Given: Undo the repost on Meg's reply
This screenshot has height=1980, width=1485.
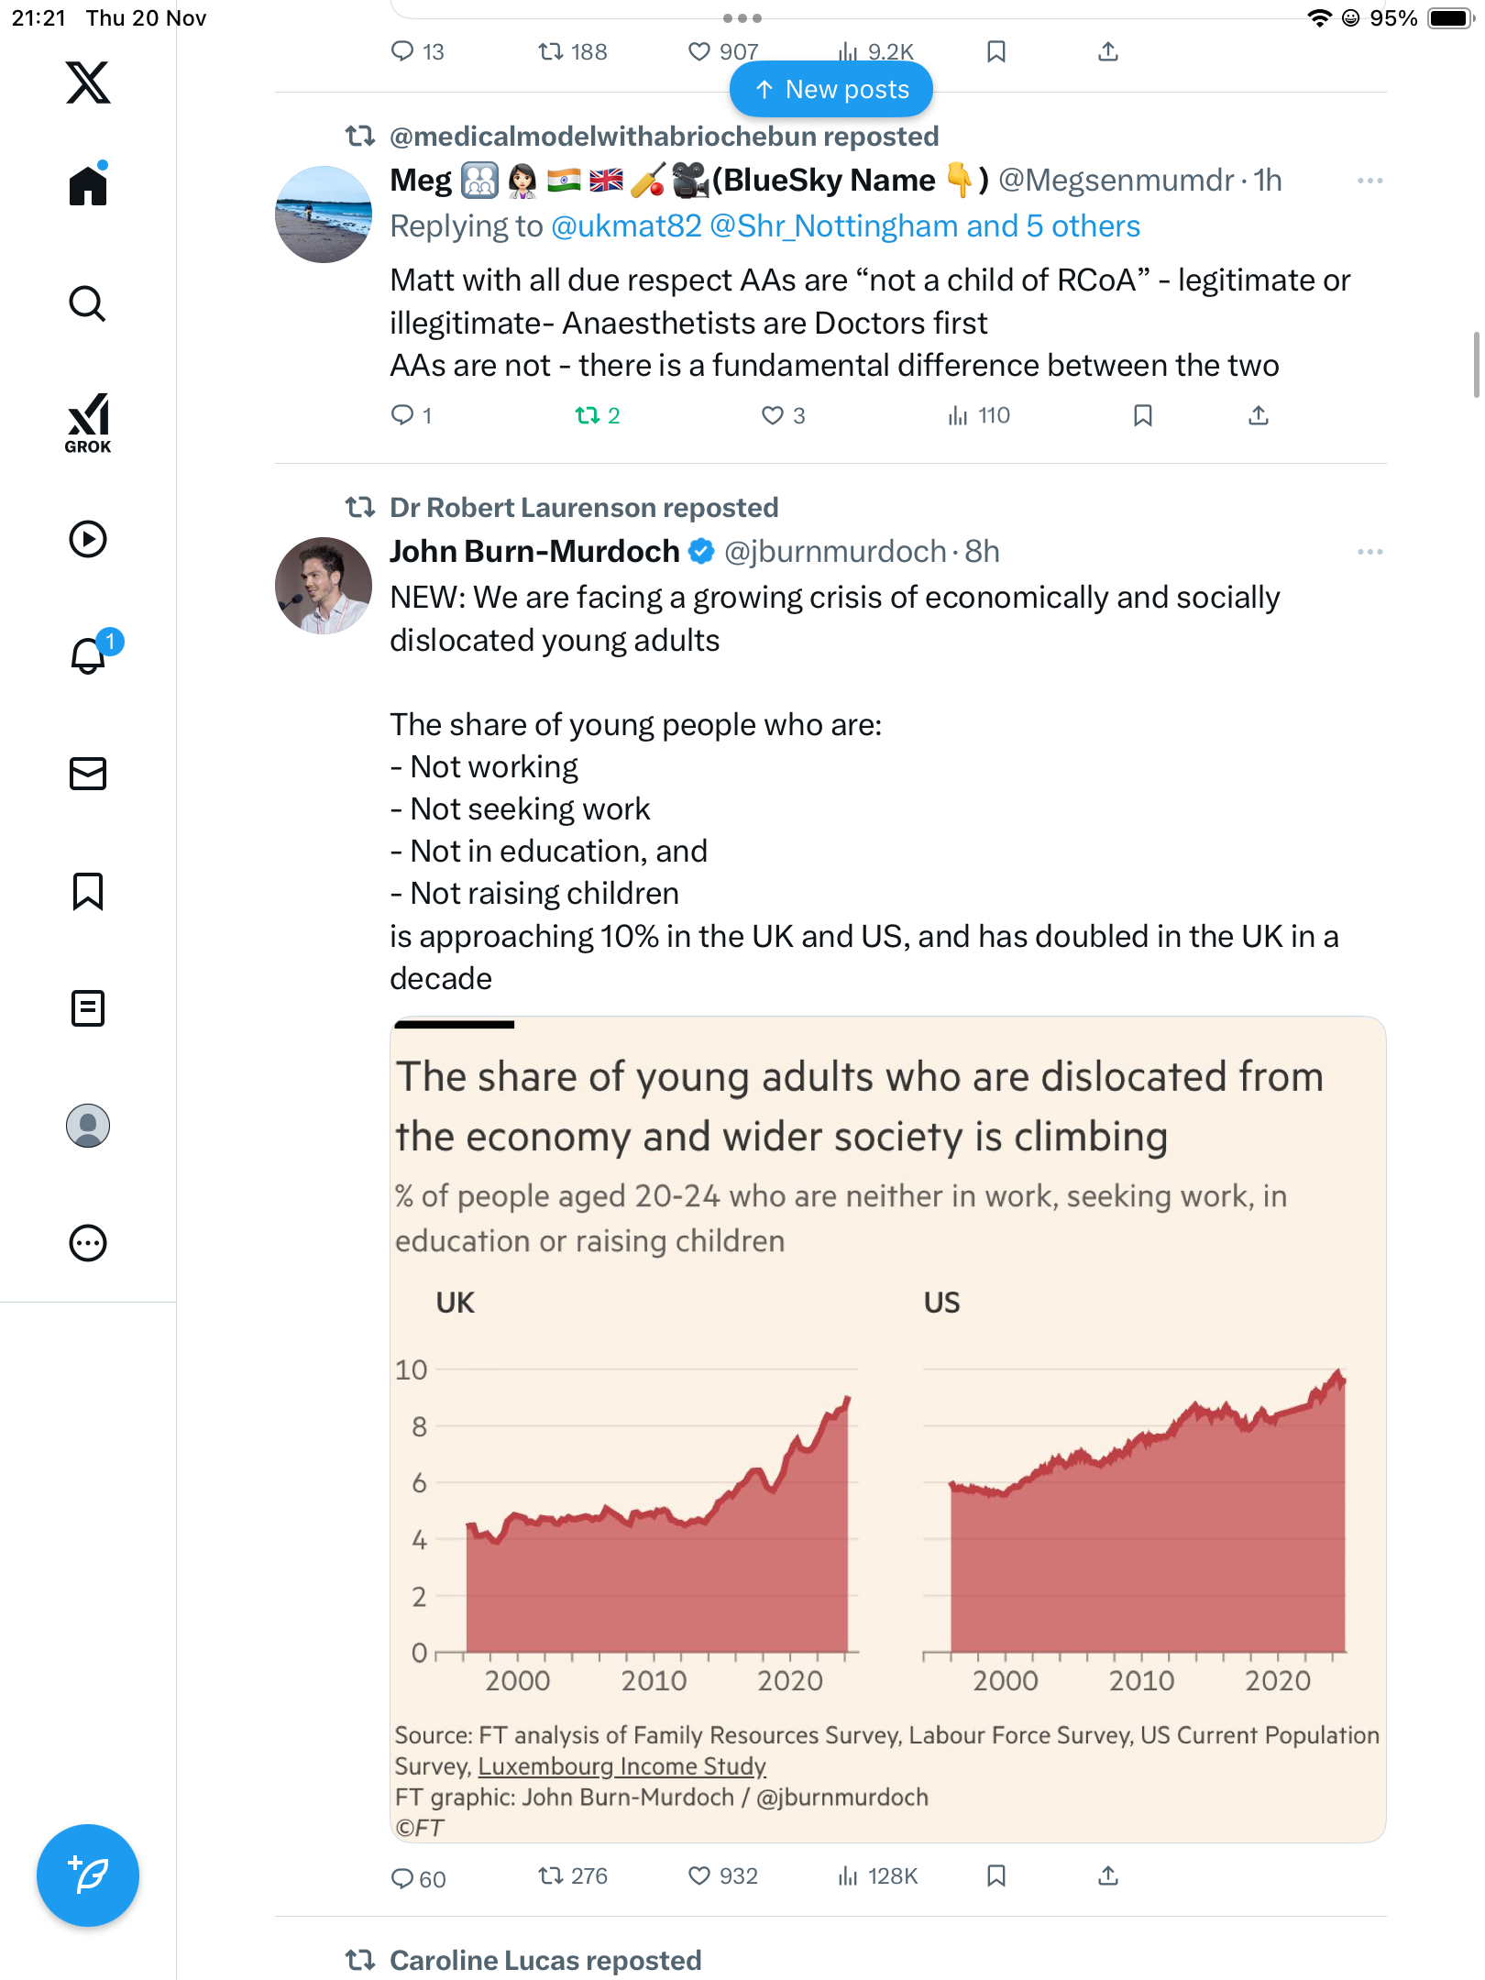Looking at the screenshot, I should (x=588, y=416).
